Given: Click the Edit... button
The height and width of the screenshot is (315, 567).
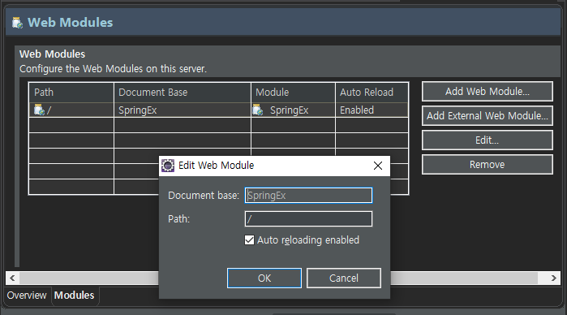Looking at the screenshot, I should [487, 140].
